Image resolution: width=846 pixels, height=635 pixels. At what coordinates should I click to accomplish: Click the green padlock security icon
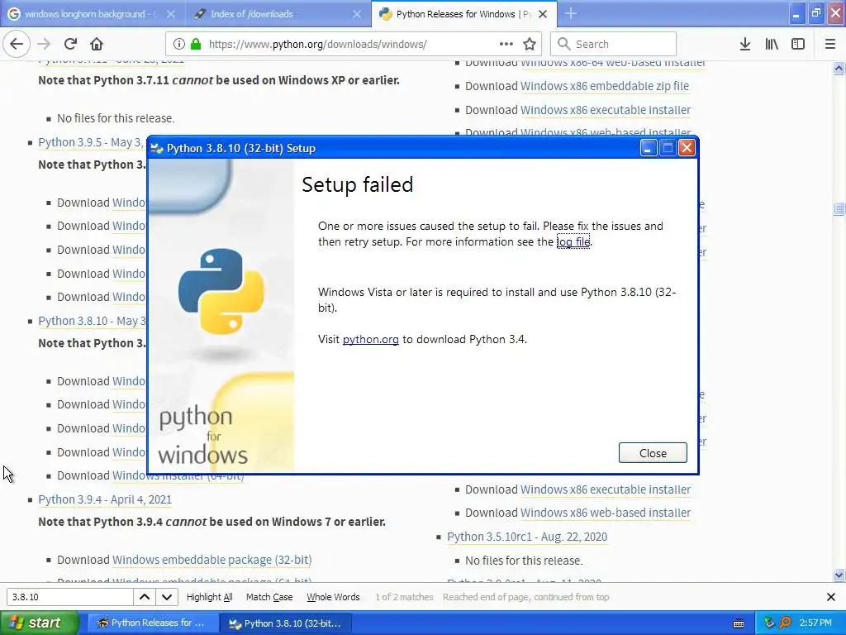coord(195,44)
